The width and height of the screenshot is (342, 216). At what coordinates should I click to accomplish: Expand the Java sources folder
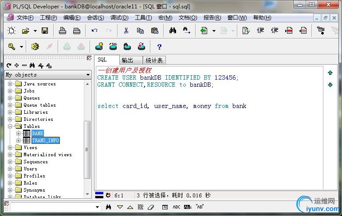10,84
